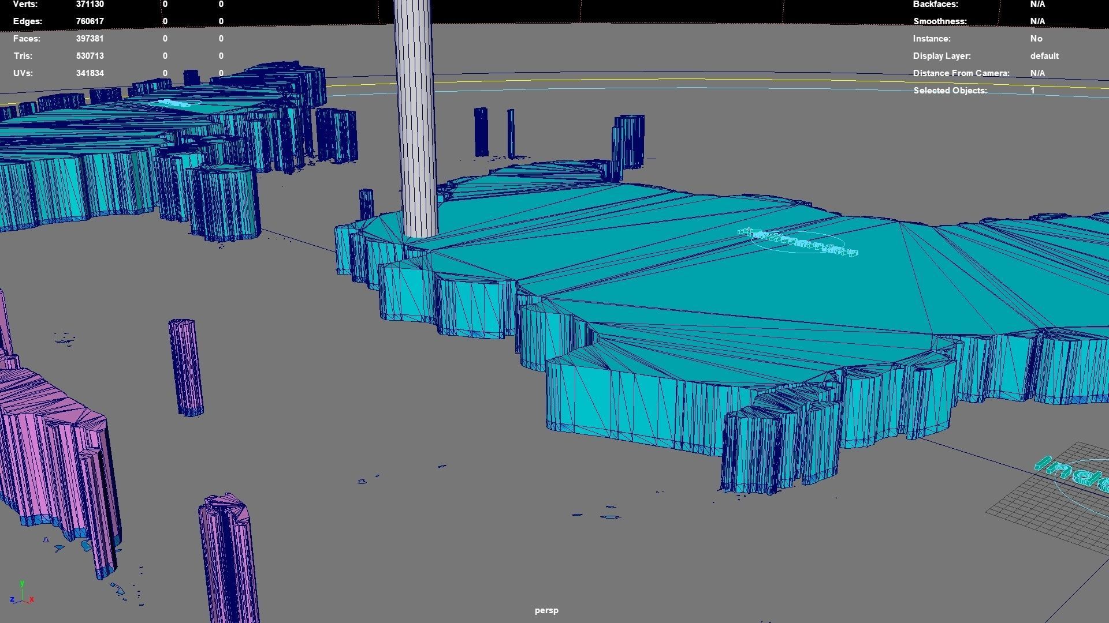This screenshot has width=1109, height=623.
Task: Click the UVs count 341834
Action: (90, 73)
